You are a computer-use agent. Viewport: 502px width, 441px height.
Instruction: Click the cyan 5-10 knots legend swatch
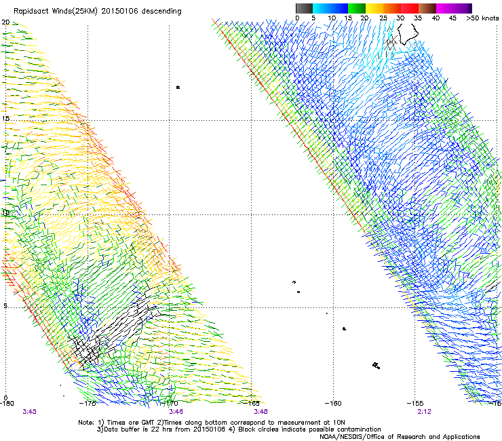point(322,8)
